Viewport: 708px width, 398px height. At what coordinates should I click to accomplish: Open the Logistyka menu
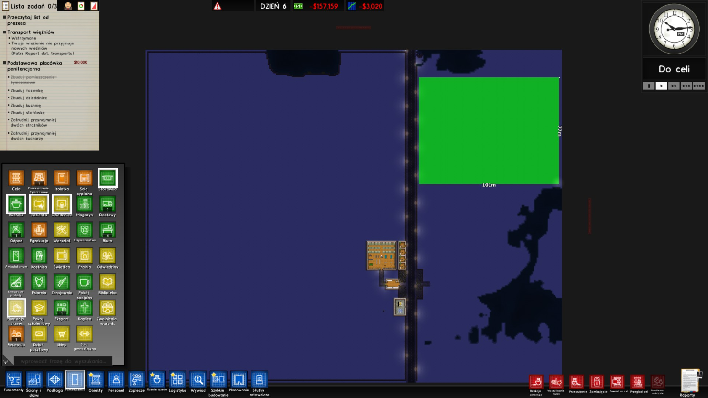point(177,379)
